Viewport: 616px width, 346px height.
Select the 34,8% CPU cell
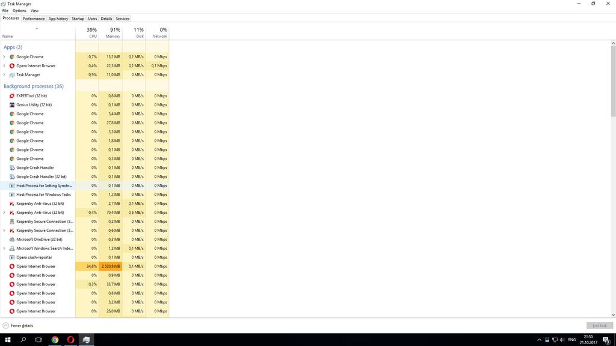pyautogui.click(x=87, y=266)
